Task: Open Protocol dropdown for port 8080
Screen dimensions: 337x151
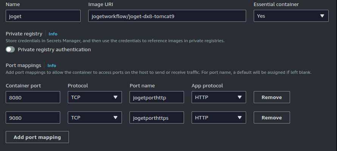Action: (95, 97)
